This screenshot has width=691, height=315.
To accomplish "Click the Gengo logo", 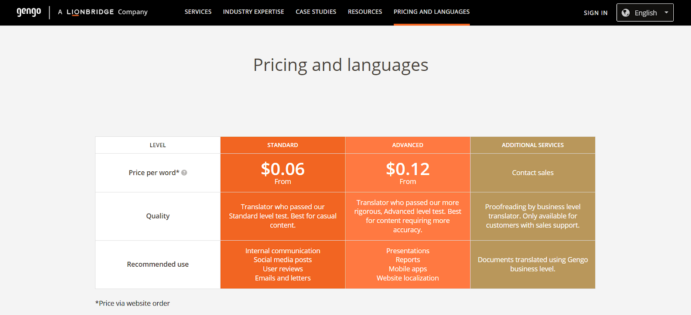I will point(29,12).
